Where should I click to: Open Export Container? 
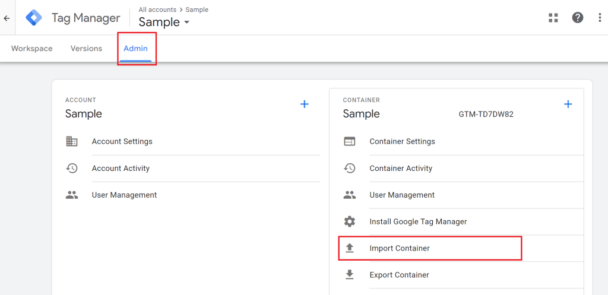point(400,275)
